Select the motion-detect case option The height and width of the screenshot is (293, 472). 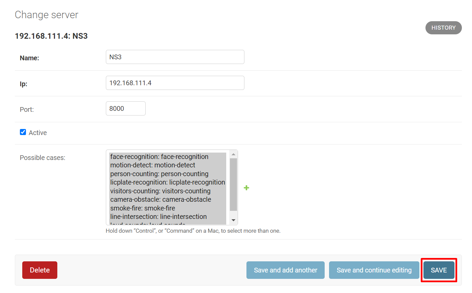pyautogui.click(x=153, y=165)
